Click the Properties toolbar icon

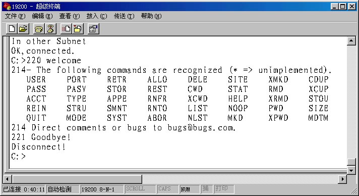pos(93,29)
